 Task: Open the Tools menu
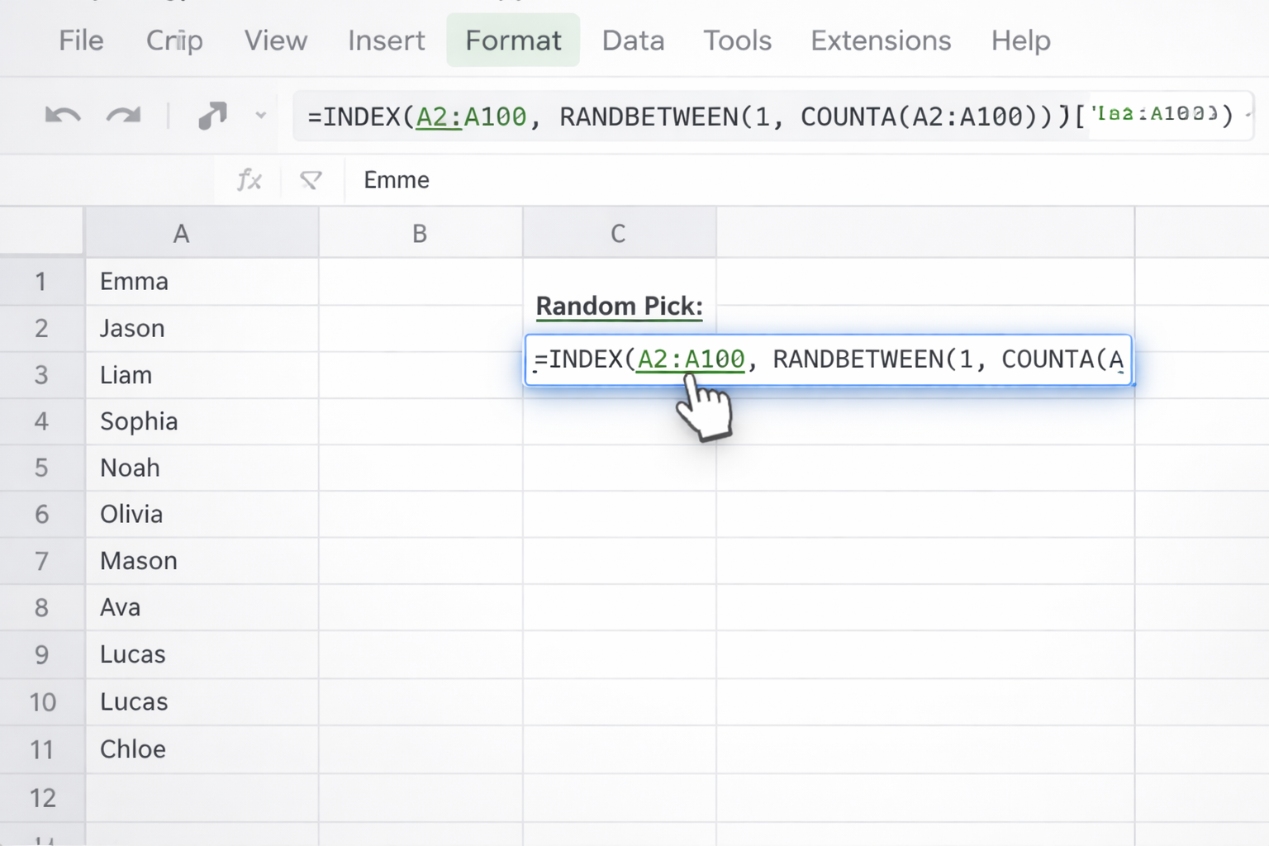tap(737, 40)
